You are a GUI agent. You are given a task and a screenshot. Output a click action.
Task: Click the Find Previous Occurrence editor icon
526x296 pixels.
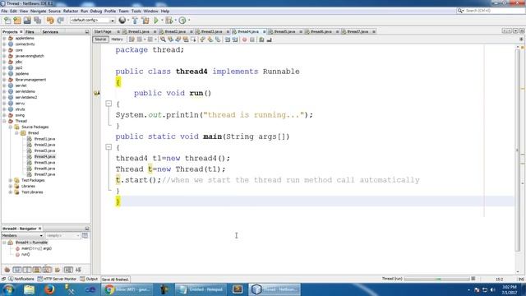pos(170,39)
